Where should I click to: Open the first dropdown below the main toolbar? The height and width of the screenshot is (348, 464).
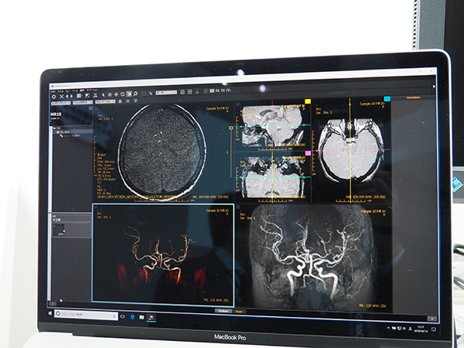[x=61, y=101]
